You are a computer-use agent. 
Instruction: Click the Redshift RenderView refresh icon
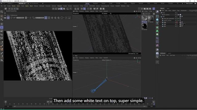click(11, 18)
